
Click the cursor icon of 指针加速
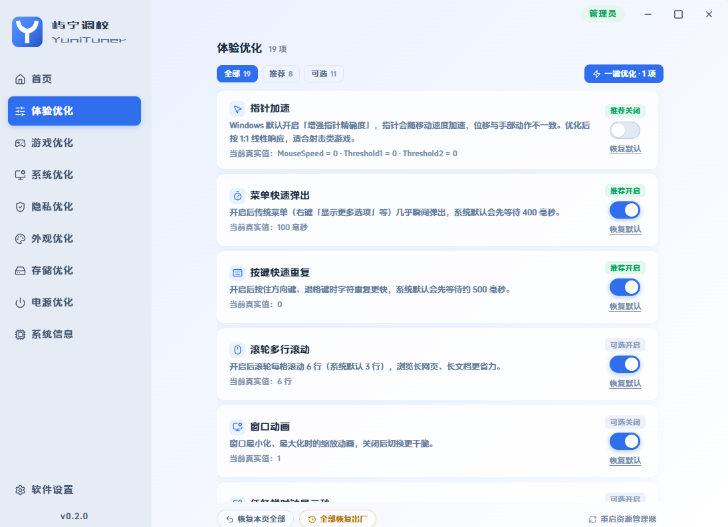(x=237, y=109)
